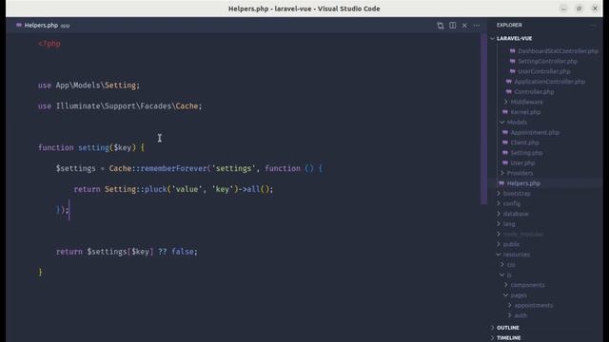Collapse the resources folder

point(516,255)
